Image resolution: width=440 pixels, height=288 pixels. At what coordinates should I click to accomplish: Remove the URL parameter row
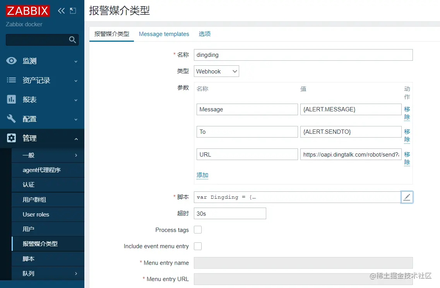click(407, 158)
